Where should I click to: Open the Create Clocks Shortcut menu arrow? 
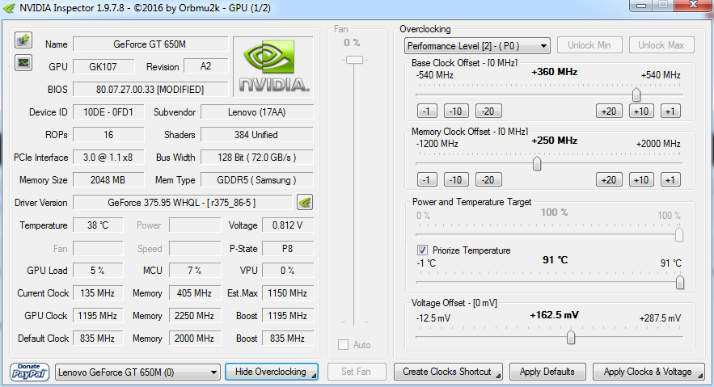[498, 376]
